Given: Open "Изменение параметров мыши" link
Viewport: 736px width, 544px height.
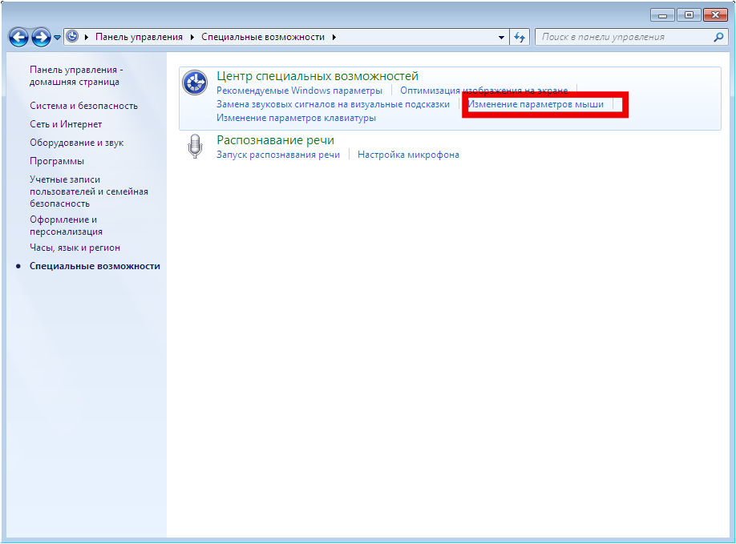Looking at the screenshot, I should pyautogui.click(x=536, y=104).
